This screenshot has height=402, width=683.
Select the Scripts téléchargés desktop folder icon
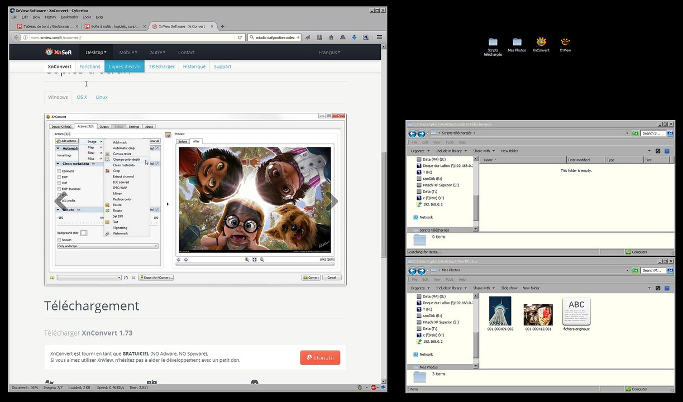[493, 45]
